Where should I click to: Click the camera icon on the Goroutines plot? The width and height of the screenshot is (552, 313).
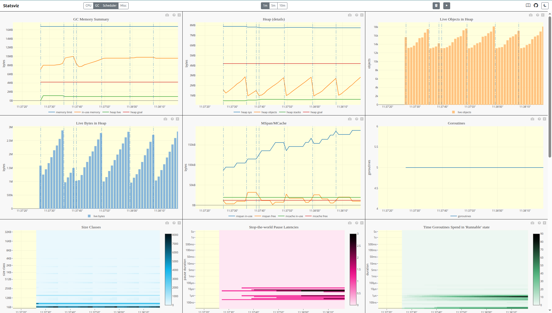pos(532,119)
